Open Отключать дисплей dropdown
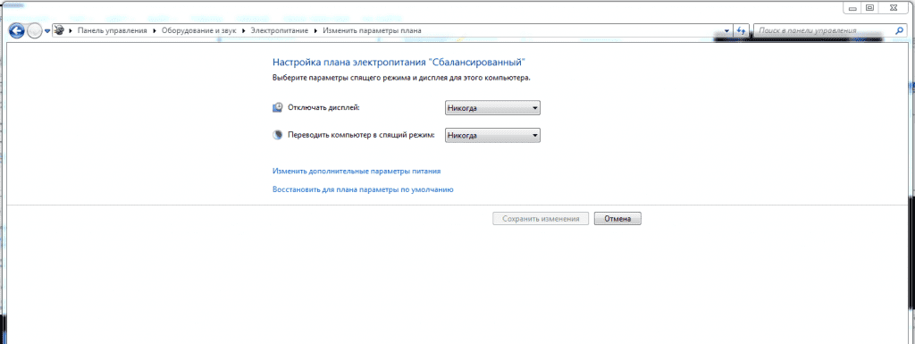 point(492,108)
